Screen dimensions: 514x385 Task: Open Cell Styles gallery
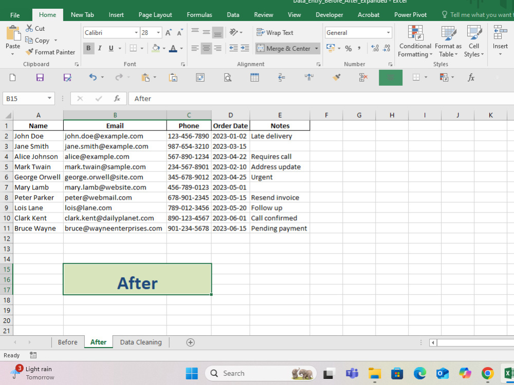tap(474, 41)
